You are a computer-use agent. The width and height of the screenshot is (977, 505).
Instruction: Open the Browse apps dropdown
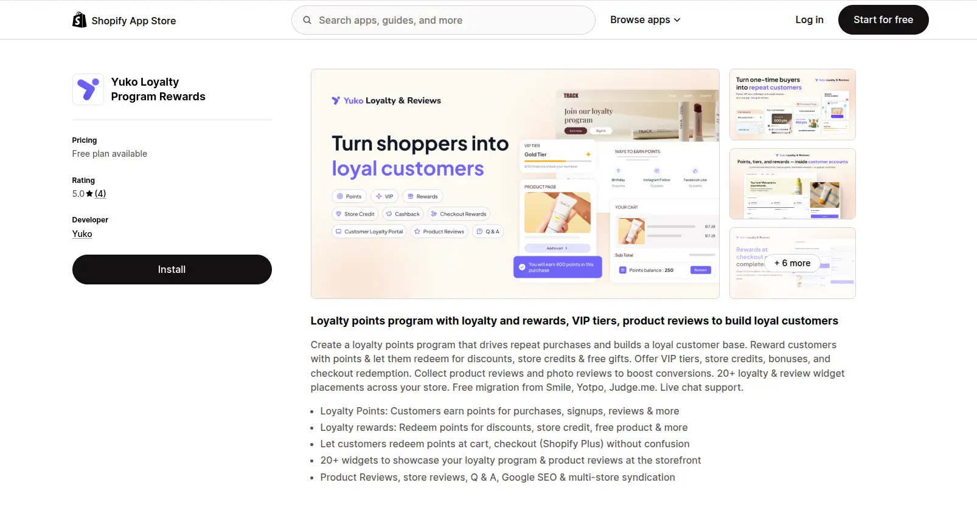coord(645,19)
